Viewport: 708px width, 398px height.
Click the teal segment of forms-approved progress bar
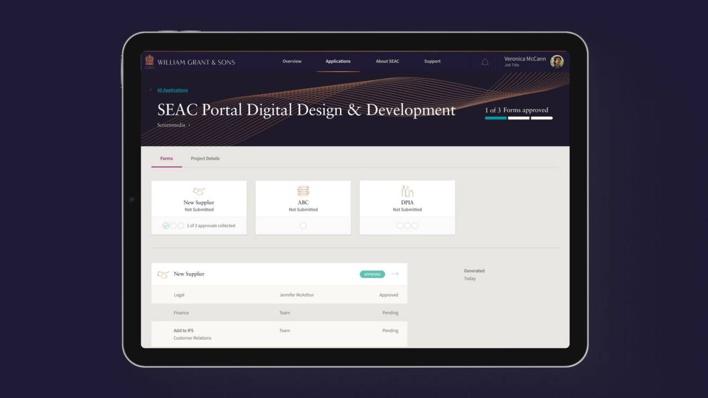496,118
